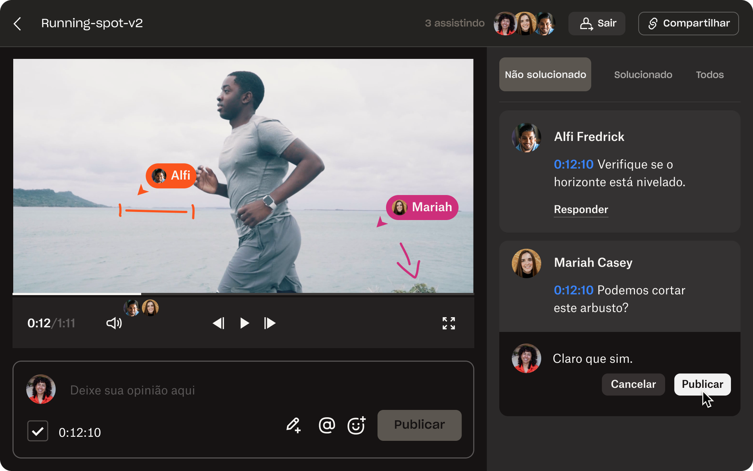Image resolution: width=753 pixels, height=471 pixels.
Task: Step the video forward one frame
Action: point(269,323)
